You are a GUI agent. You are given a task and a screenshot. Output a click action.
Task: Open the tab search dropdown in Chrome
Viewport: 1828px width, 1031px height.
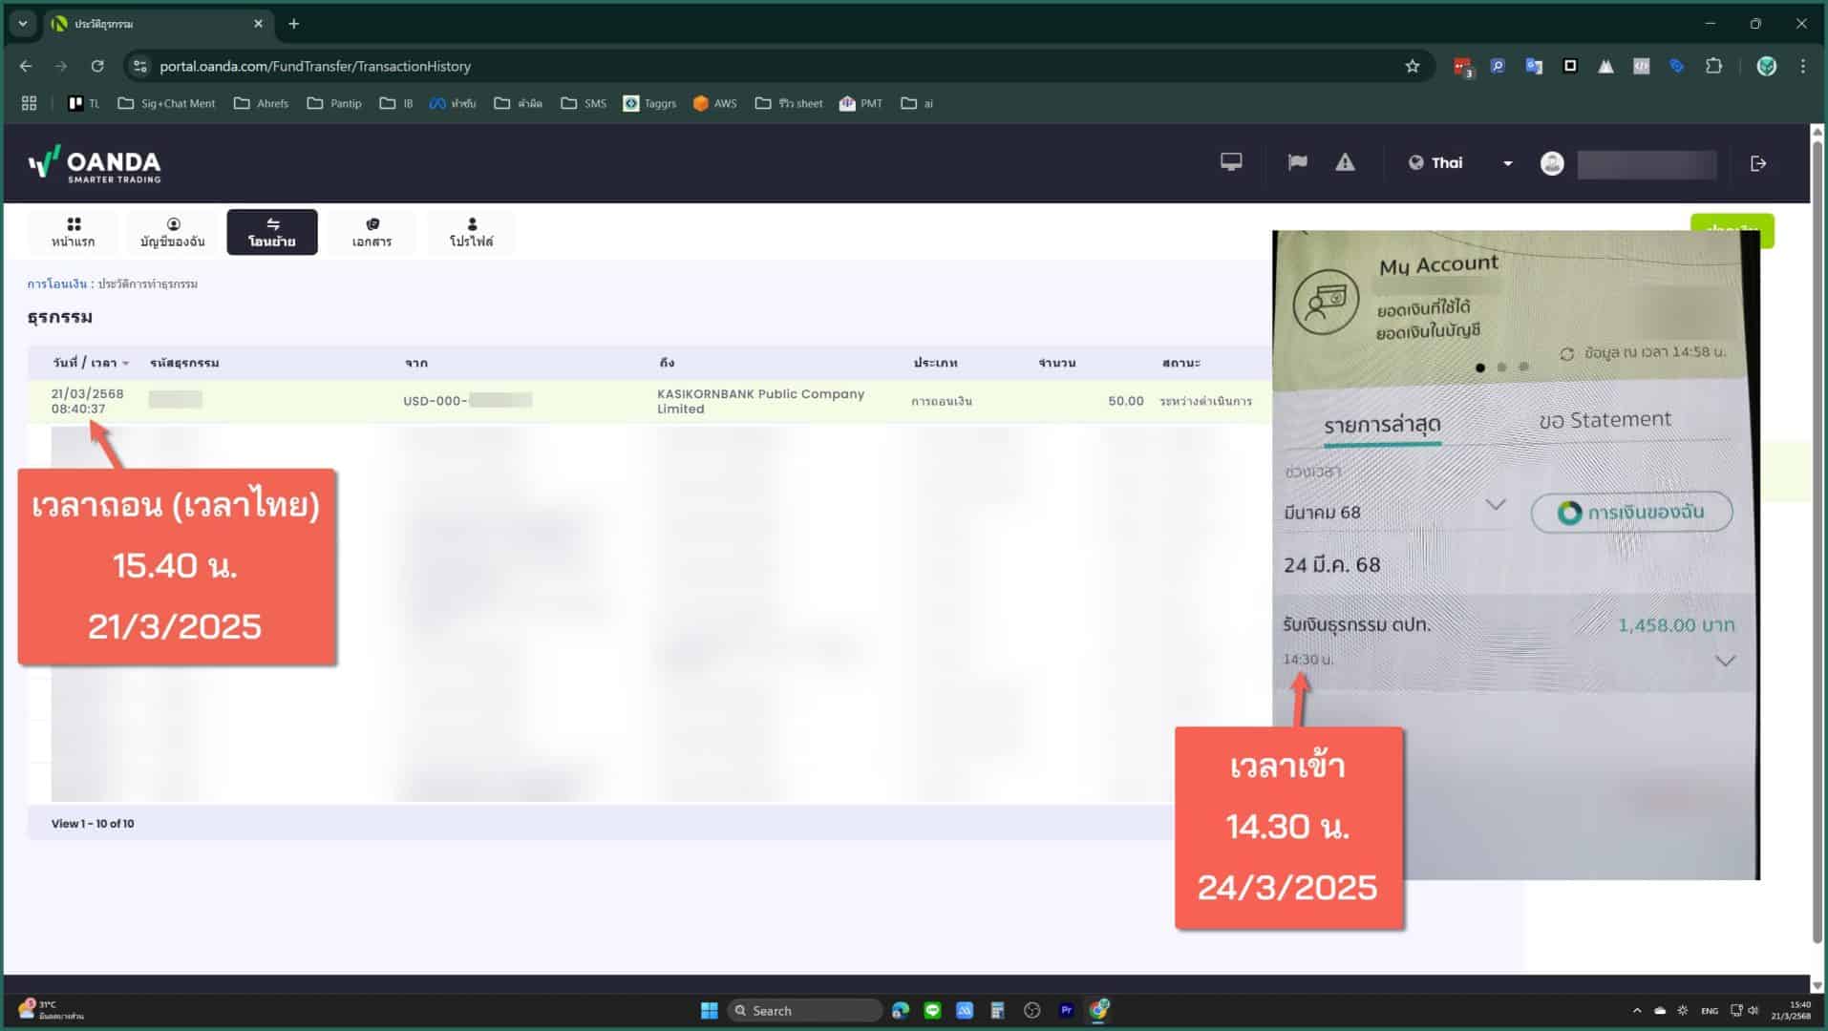tap(23, 23)
